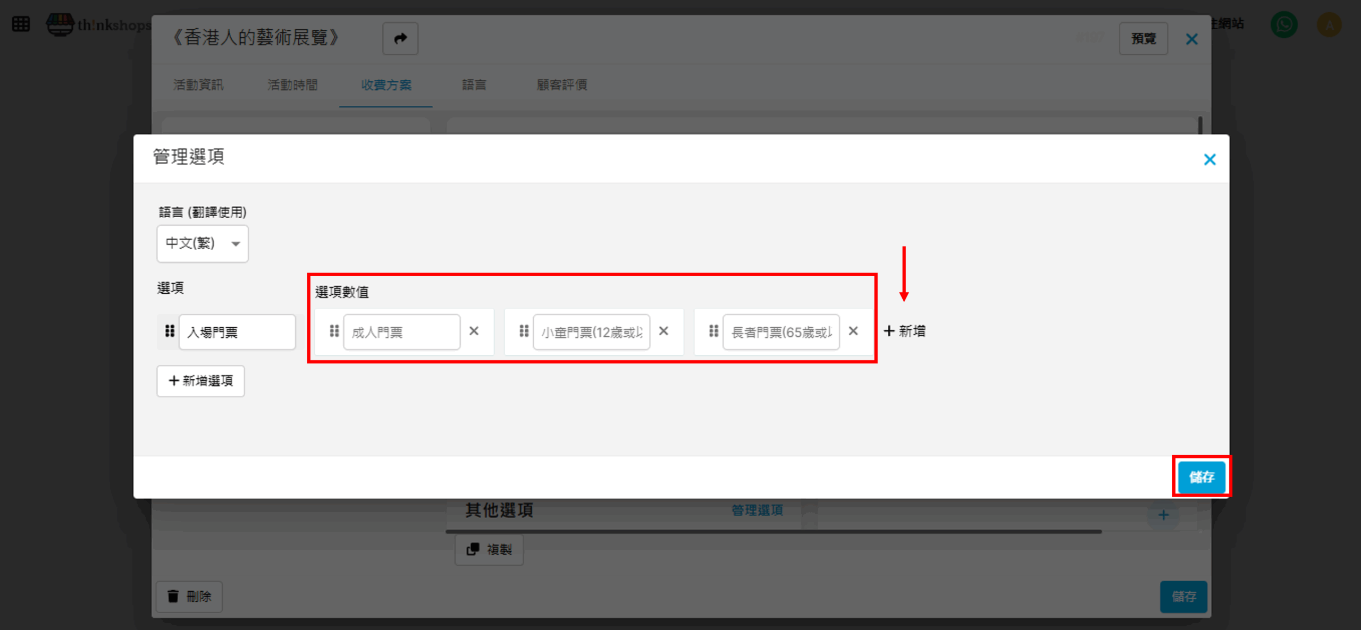Click drag handle beside 入場門票 option
Screen dimensions: 1361x630
(x=170, y=331)
